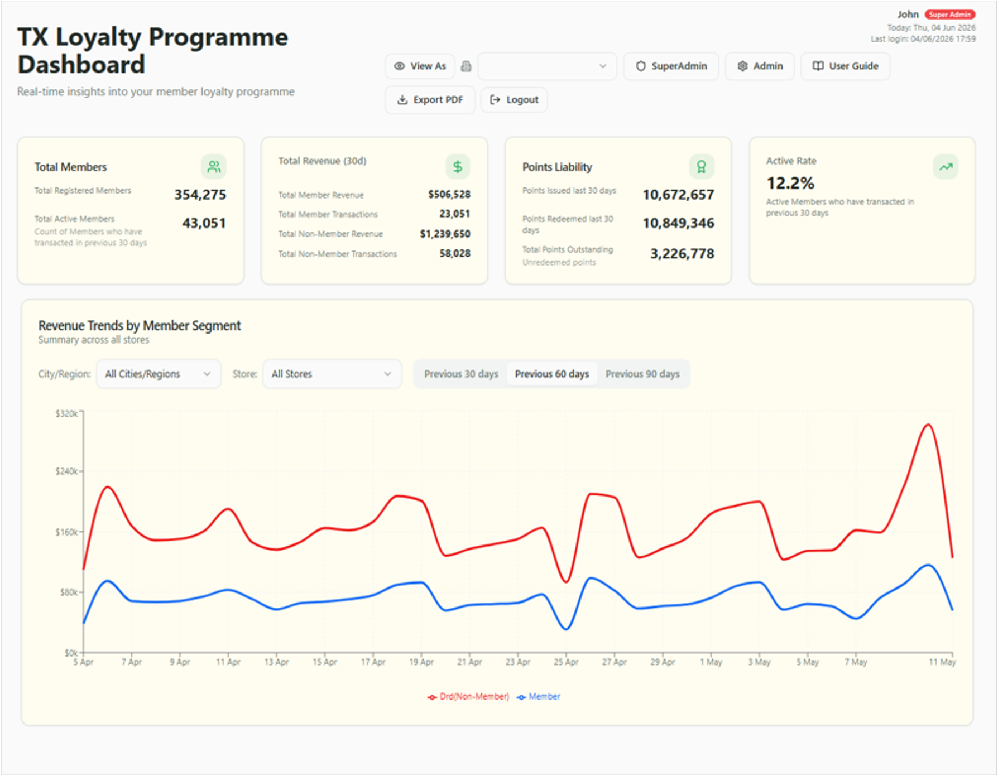Click the shield icon in SuperAdmin
The width and height of the screenshot is (998, 776).
pyautogui.click(x=641, y=66)
